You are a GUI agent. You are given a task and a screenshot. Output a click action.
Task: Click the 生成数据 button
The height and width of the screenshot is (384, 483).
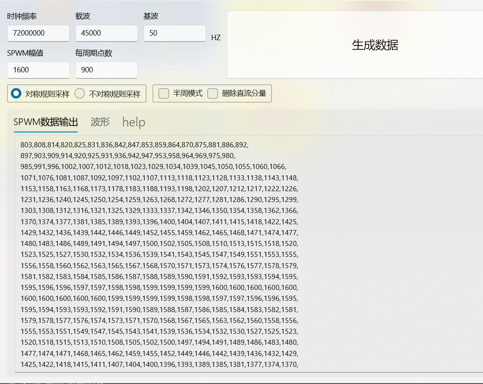pyautogui.click(x=355, y=45)
